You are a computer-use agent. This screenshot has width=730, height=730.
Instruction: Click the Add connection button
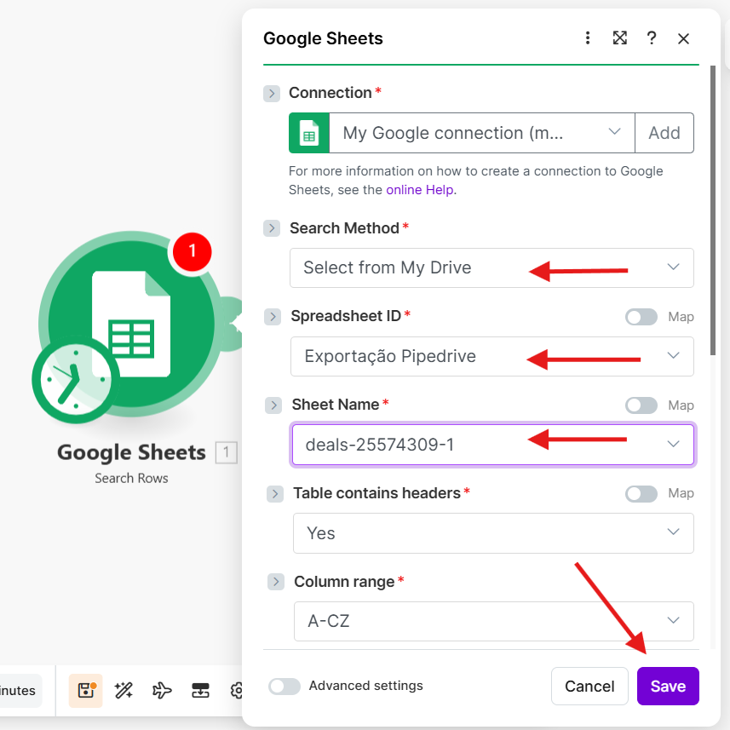tap(664, 133)
